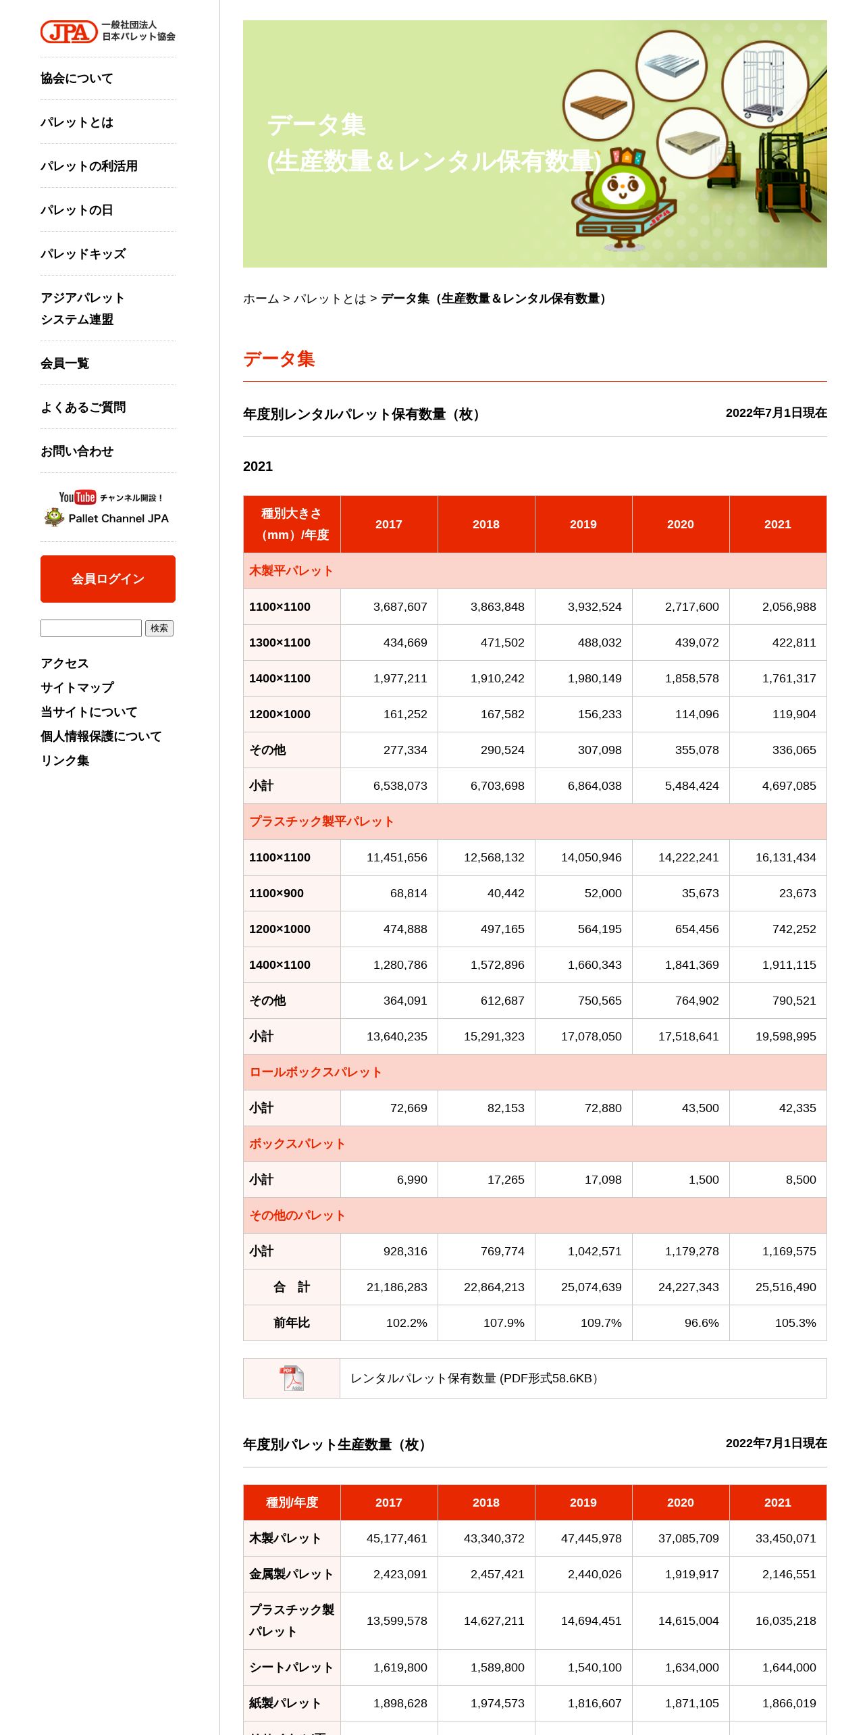This screenshot has width=867, height=1735.
Task: Click the 1100×900 row label
Action: click(292, 893)
